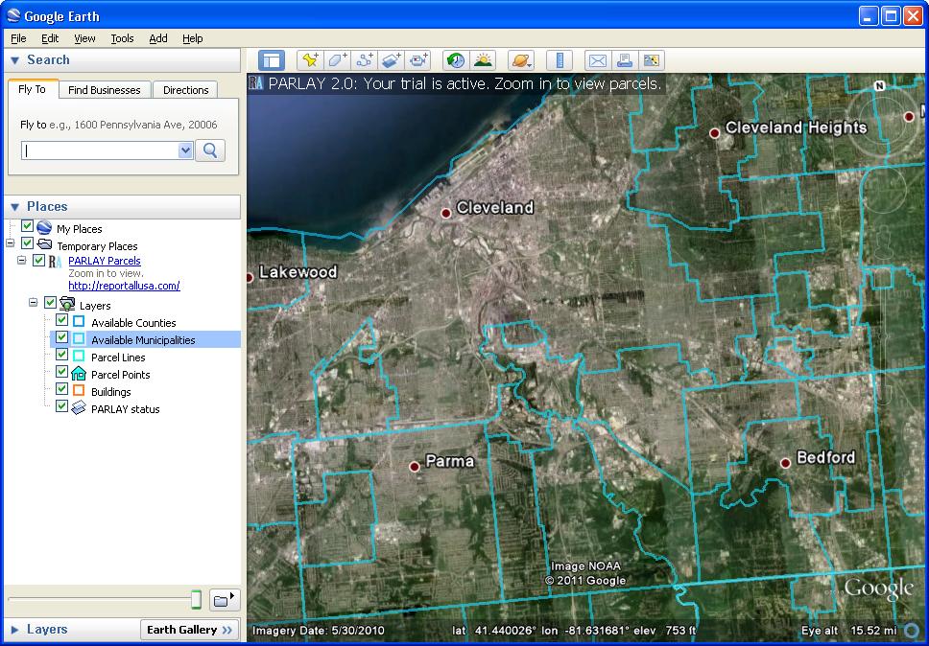View in Google Maps icon

pos(651,60)
